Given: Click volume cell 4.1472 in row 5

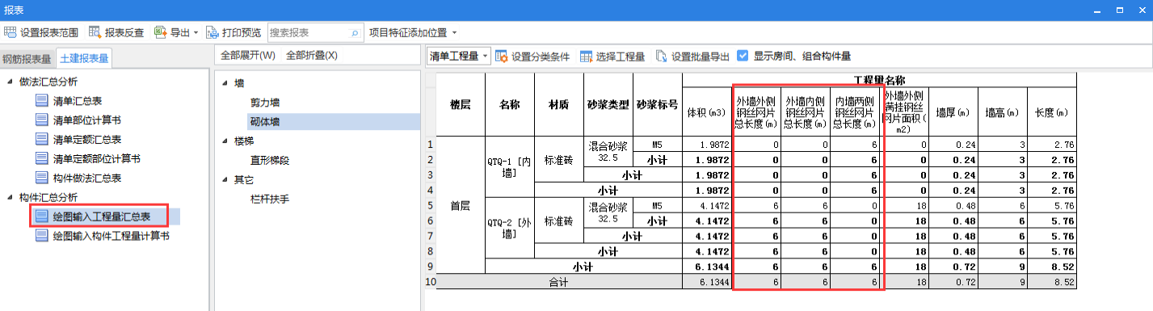Looking at the screenshot, I should 707,206.
